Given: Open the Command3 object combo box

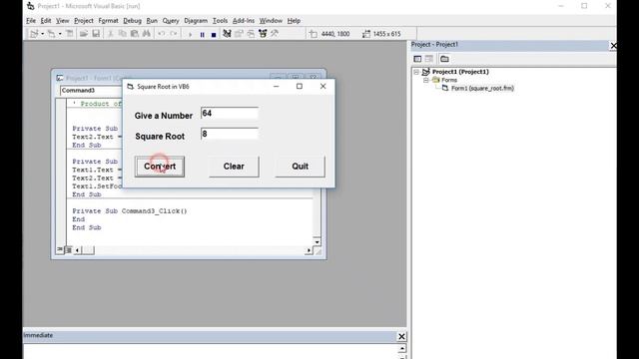Looking at the screenshot, I should [x=91, y=91].
